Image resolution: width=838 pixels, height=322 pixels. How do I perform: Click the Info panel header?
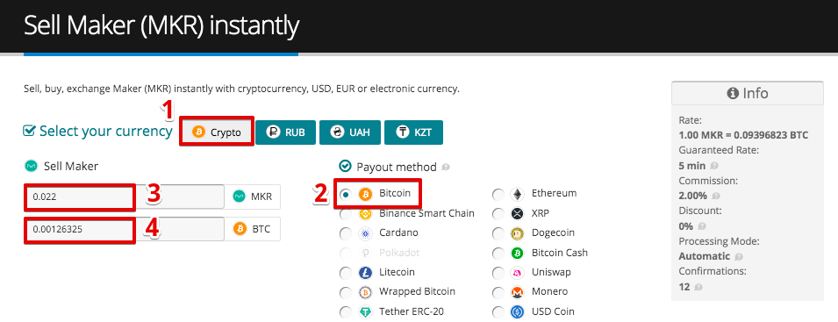tap(748, 93)
